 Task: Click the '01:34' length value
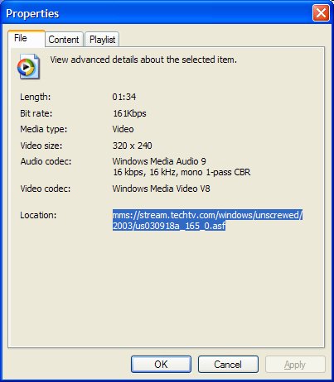click(124, 97)
